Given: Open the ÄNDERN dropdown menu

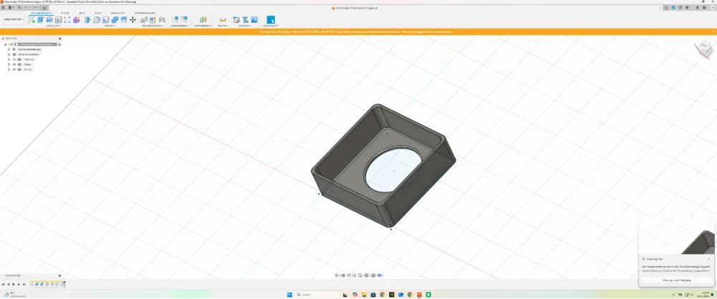Looking at the screenshot, I should 110,26.
